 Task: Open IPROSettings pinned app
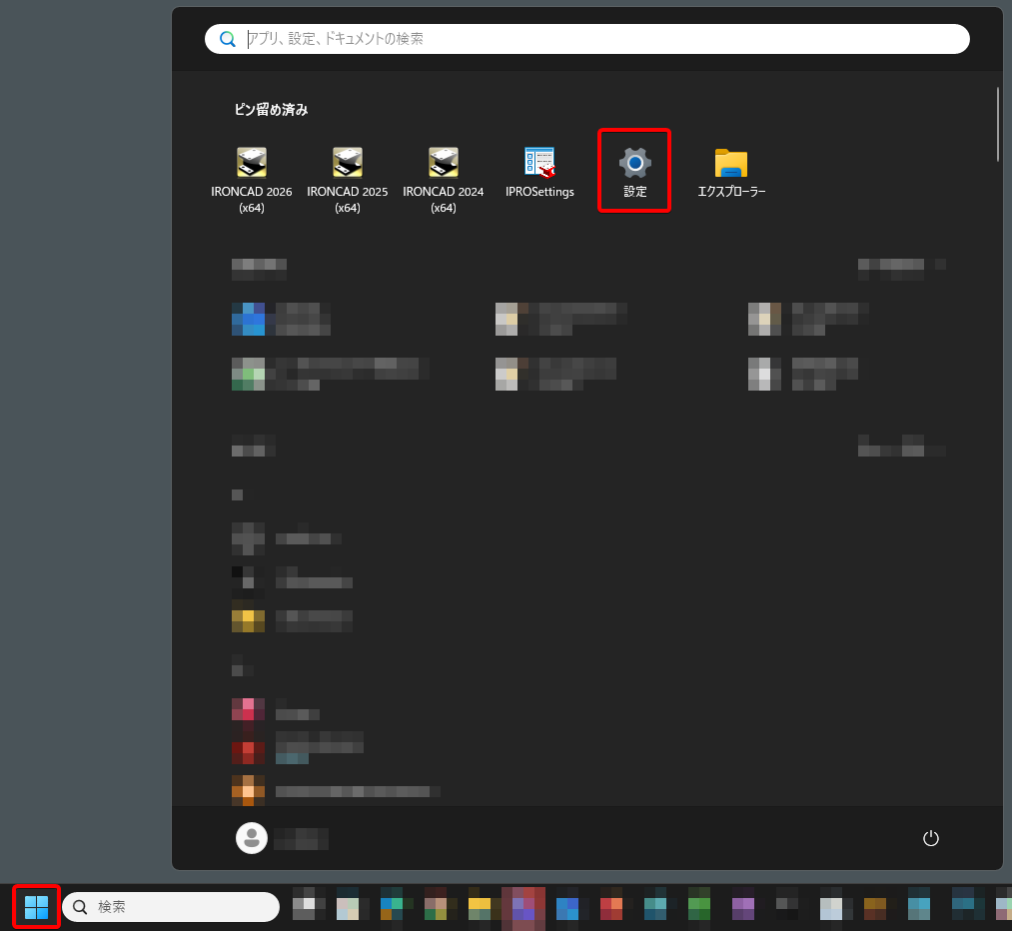tap(539, 172)
